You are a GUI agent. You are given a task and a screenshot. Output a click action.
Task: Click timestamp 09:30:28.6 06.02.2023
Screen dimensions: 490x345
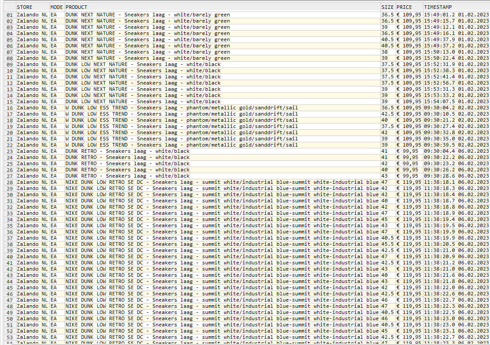tap(456, 176)
